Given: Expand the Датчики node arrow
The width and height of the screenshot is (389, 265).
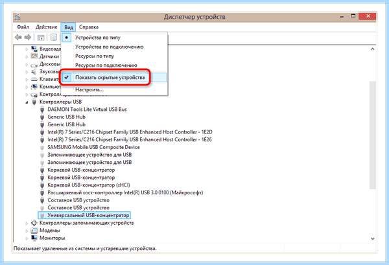Looking at the screenshot, I should coord(27,57).
